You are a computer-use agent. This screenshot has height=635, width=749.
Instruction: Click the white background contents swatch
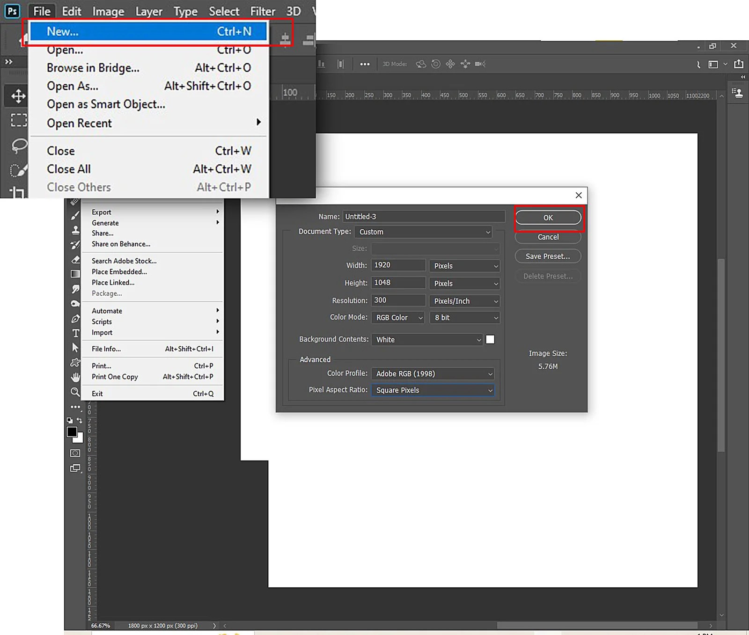(490, 340)
